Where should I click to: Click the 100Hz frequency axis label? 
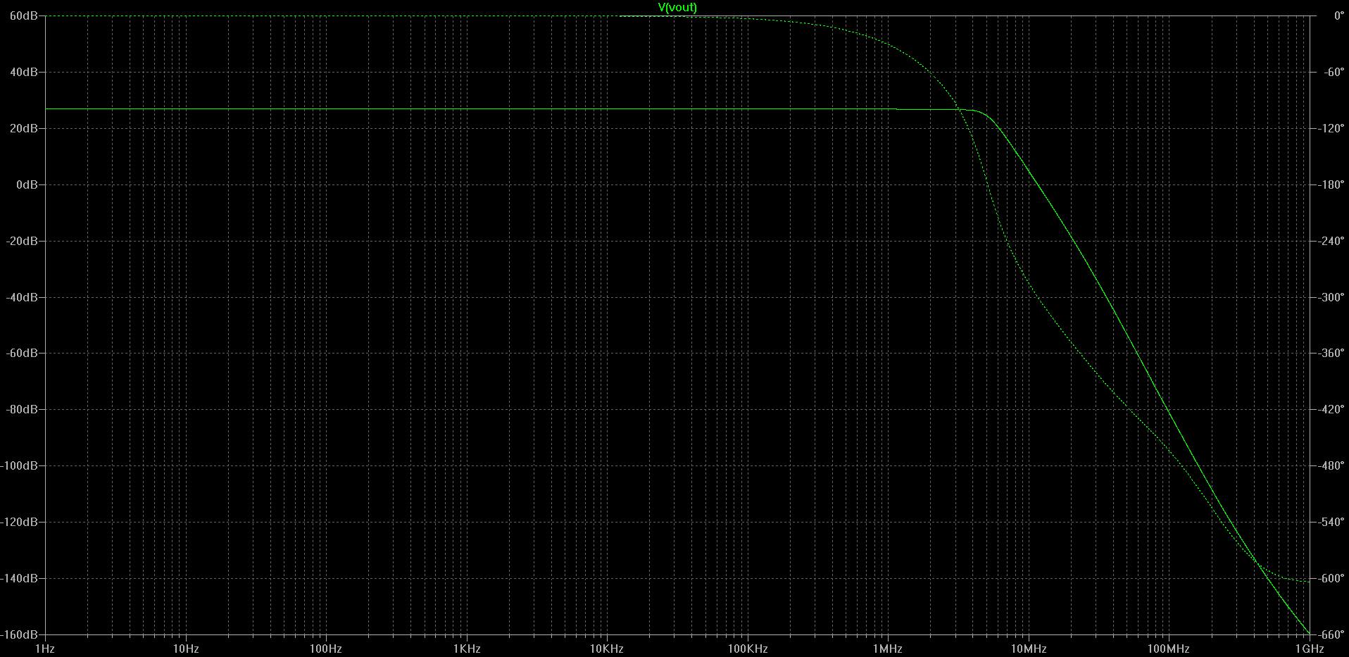pos(326,649)
